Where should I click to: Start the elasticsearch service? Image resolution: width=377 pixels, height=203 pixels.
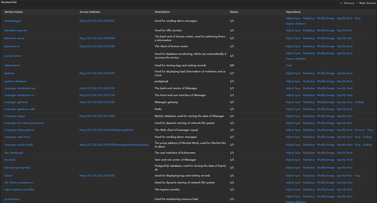pyautogui.click(x=289, y=65)
